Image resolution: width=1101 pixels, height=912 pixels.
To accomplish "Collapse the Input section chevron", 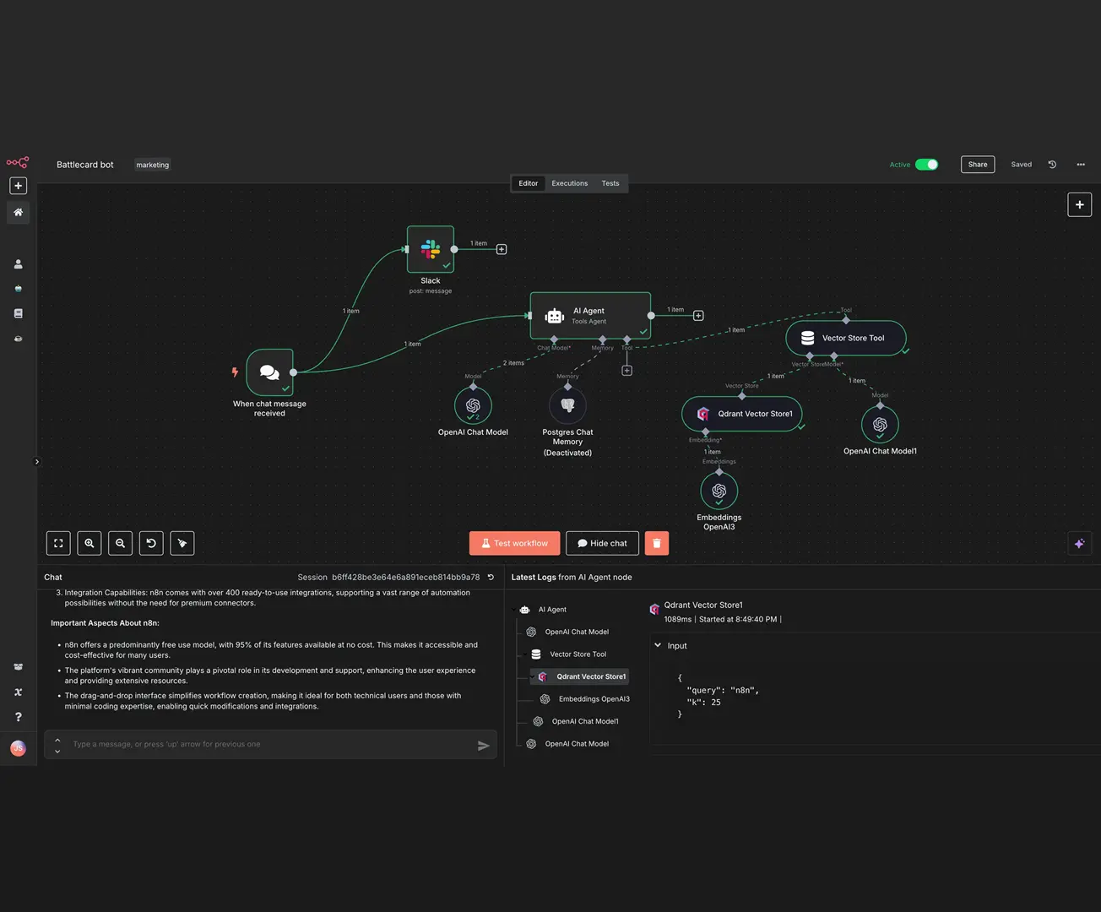I will pyautogui.click(x=658, y=645).
